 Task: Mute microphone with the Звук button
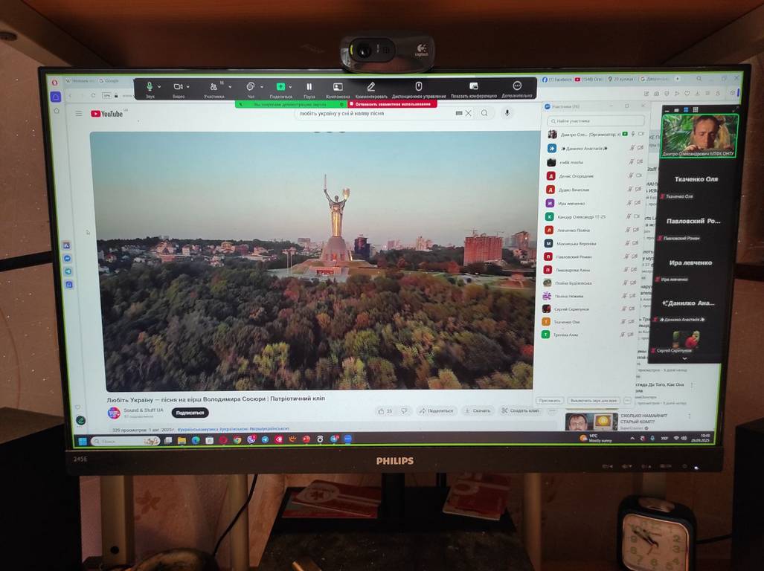pos(150,86)
